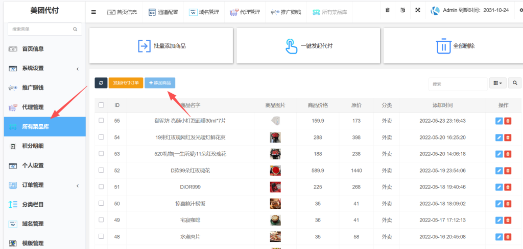Sort by the 商品价格 column header
This screenshot has width=523, height=249.
318,105
